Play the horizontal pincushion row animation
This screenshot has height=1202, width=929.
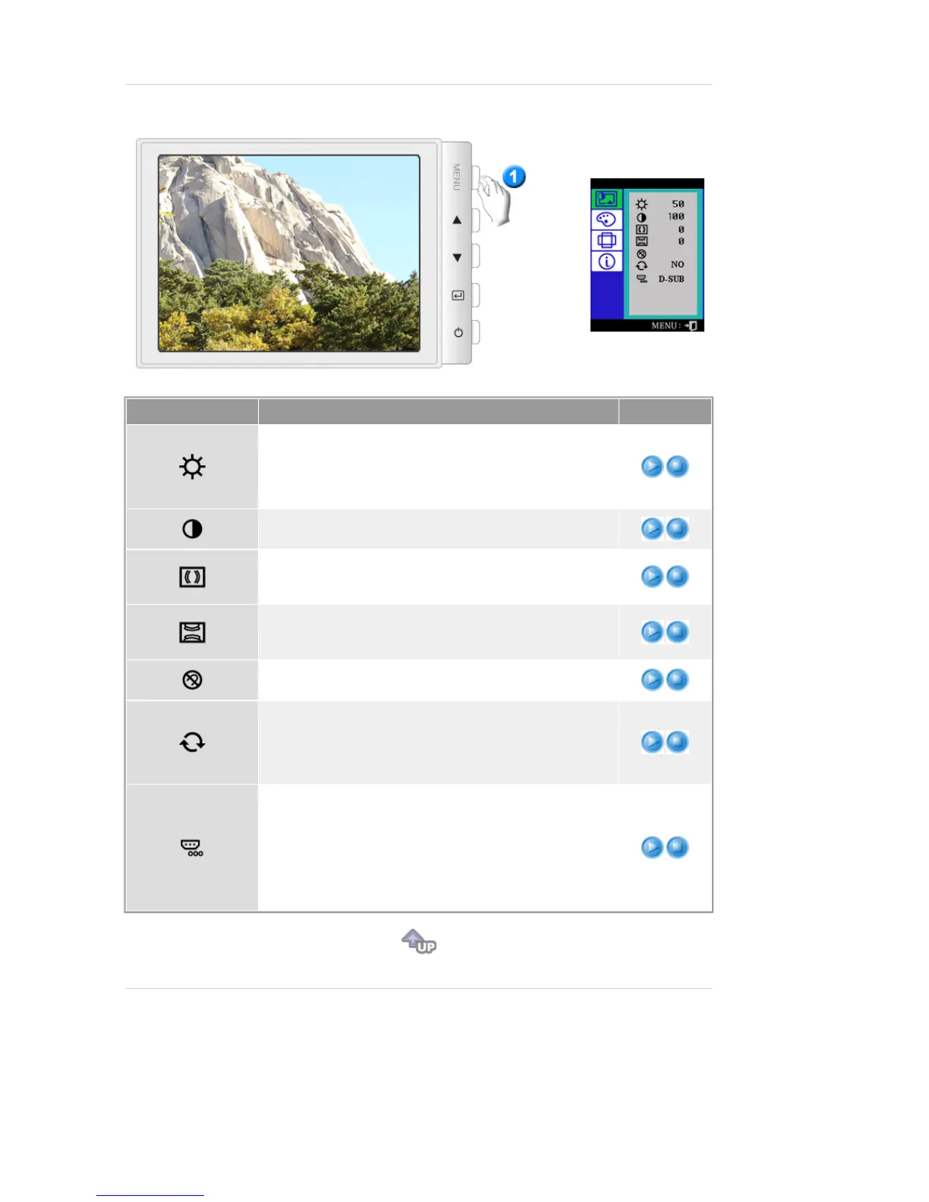click(652, 577)
